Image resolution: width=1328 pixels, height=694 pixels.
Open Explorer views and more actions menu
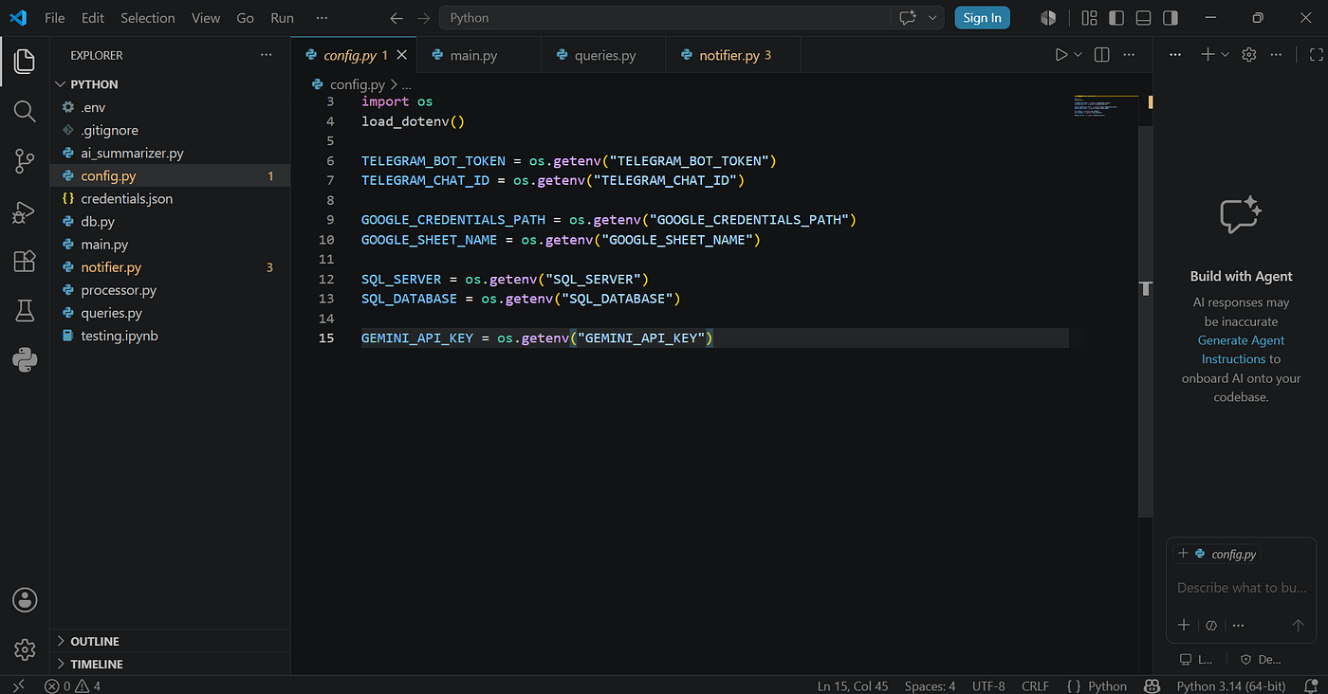[266, 55]
